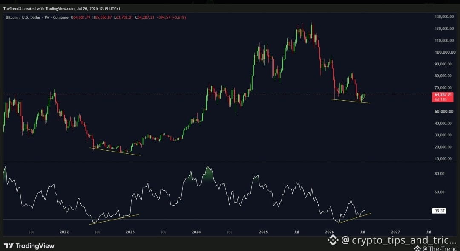Click the TradingView logo at bottom
Viewport: 460px width, 251px height.
click(29, 246)
